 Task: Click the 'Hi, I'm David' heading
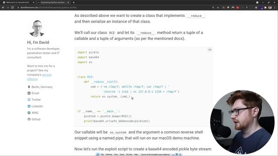tap(38, 42)
